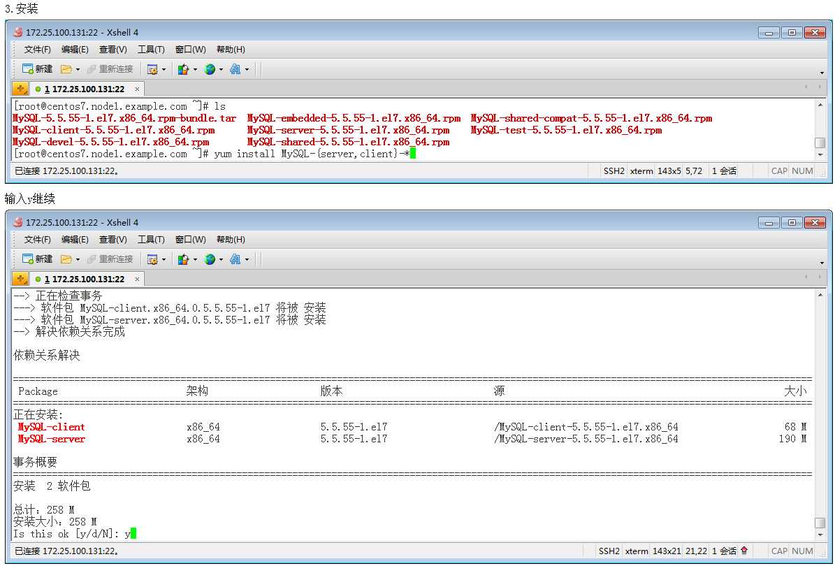Click the red MySQL-server package row

tap(412, 440)
